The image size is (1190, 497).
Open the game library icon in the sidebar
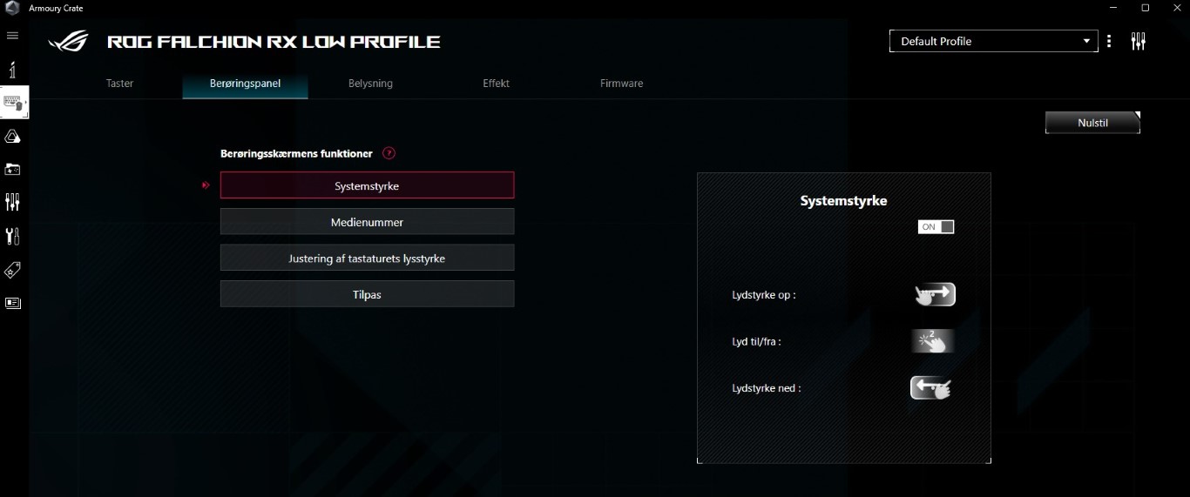[x=12, y=170]
